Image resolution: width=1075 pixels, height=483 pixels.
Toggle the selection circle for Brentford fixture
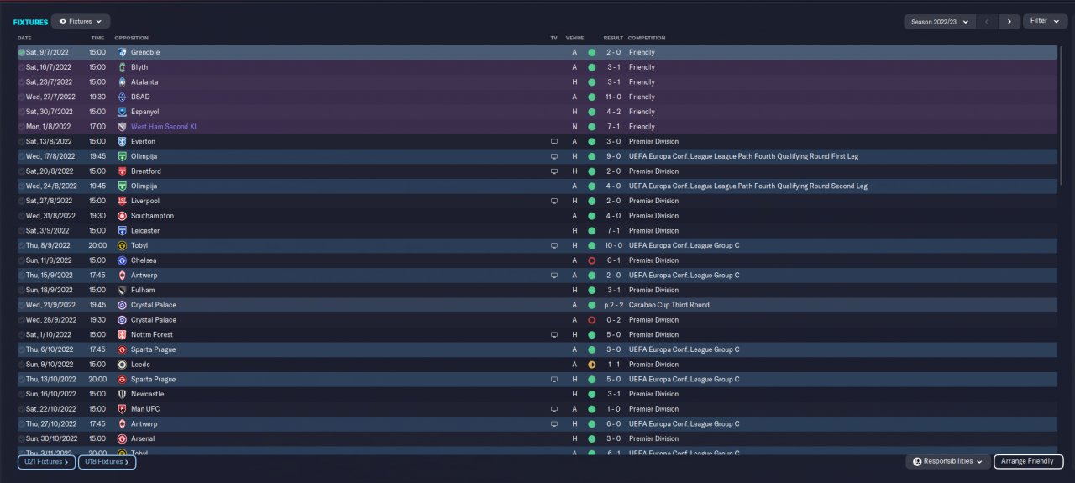pyautogui.click(x=22, y=171)
